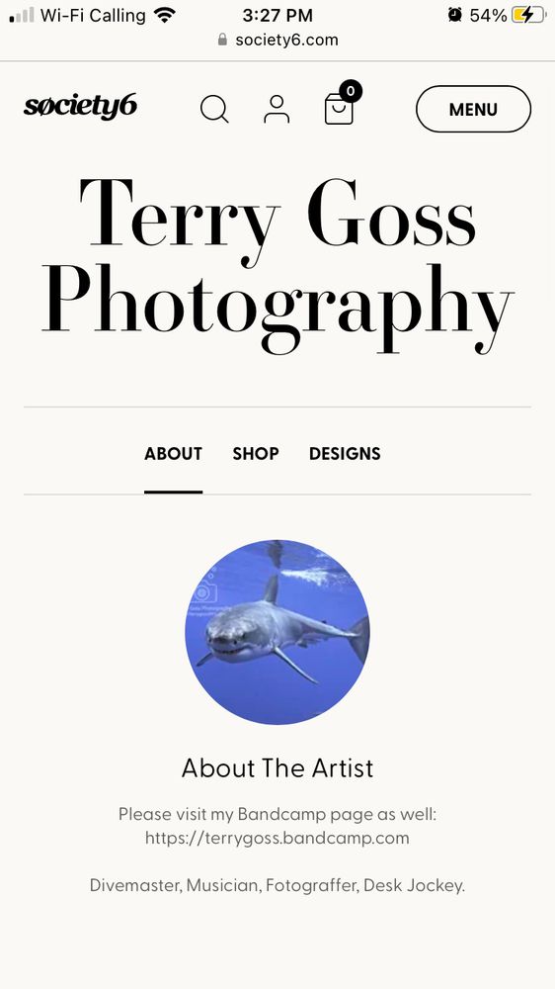555x989 pixels.
Task: Switch to the DESIGNS tab
Action: 345,454
